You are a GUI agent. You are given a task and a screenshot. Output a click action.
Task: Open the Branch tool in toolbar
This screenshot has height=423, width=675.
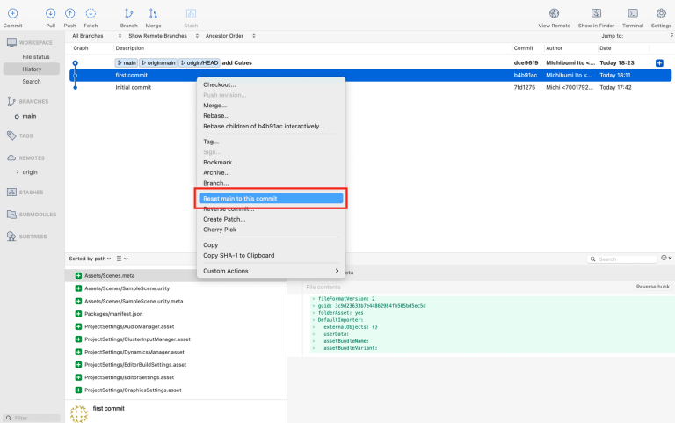tap(129, 13)
